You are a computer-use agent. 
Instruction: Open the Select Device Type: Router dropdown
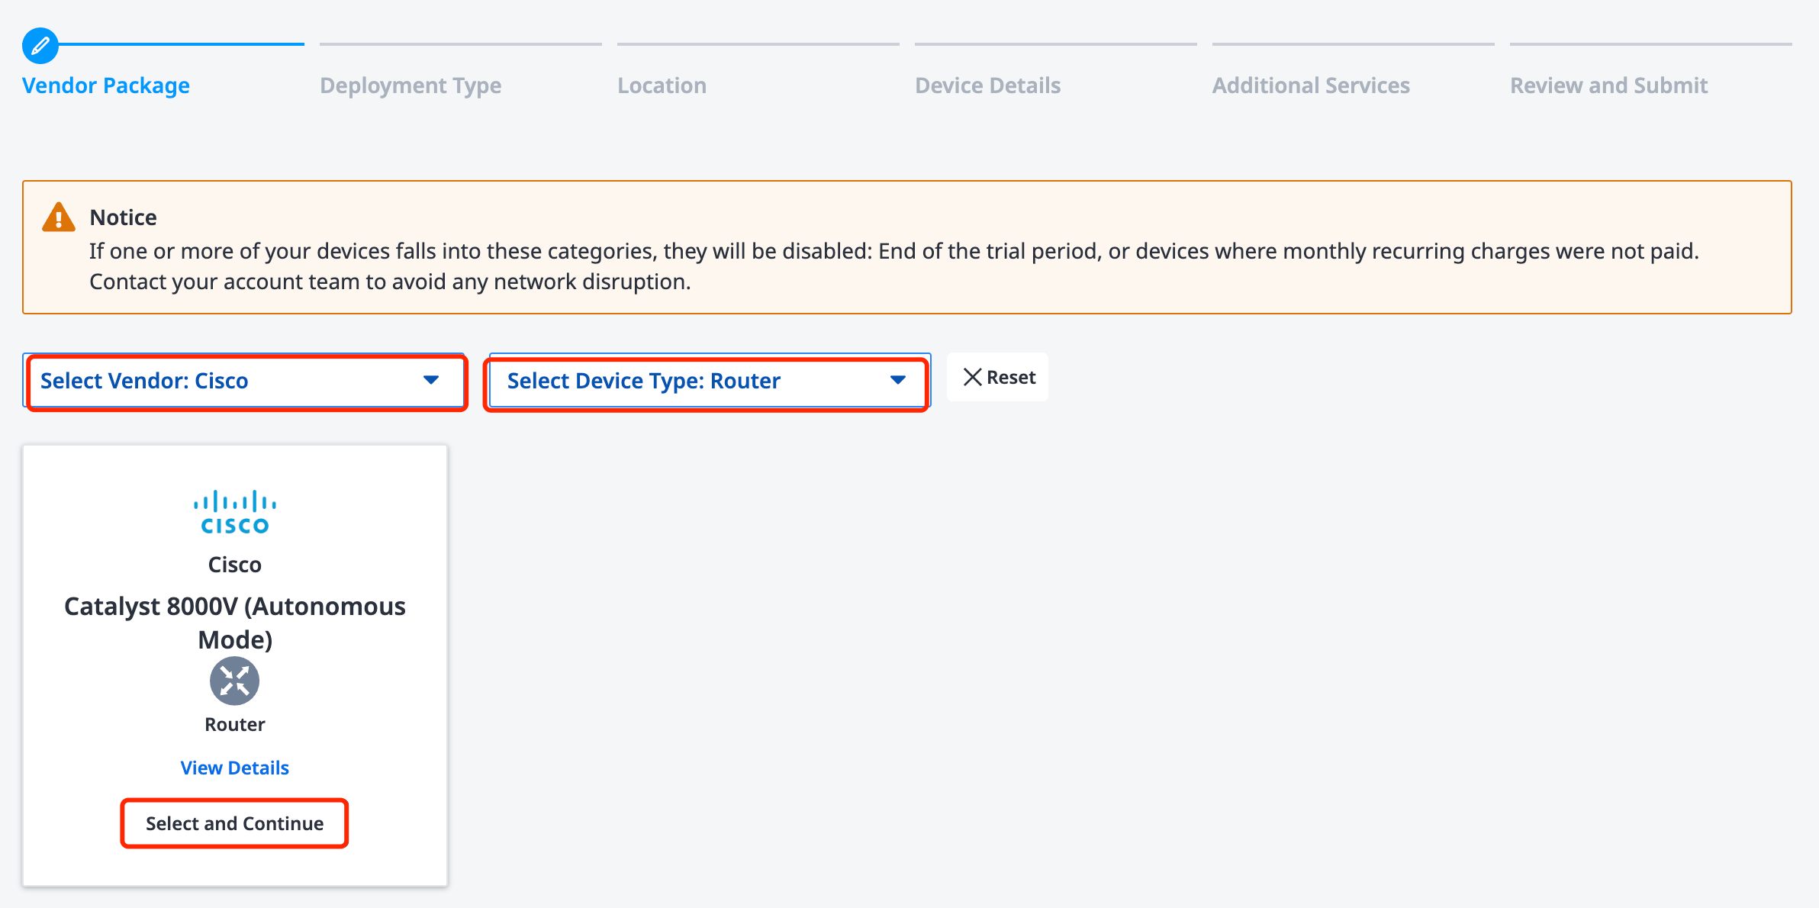(x=709, y=381)
